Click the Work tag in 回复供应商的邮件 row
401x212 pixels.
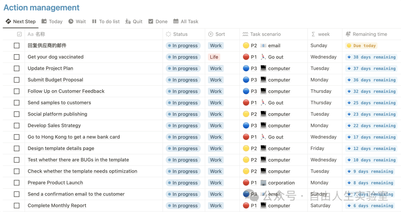pos(216,46)
